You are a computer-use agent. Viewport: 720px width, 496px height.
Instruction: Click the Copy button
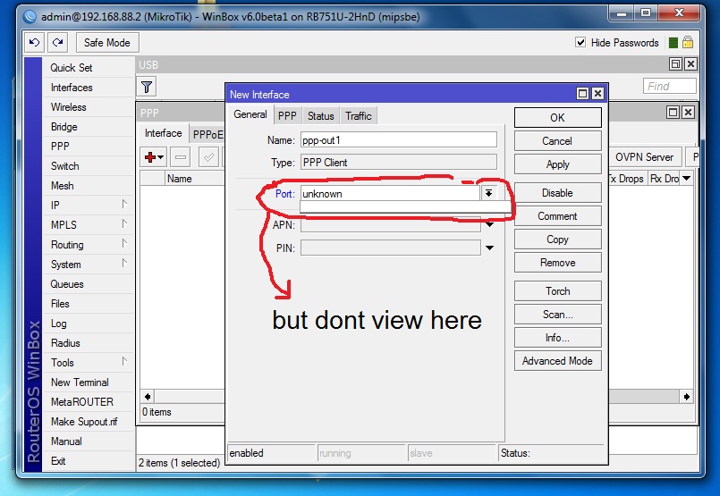point(557,240)
